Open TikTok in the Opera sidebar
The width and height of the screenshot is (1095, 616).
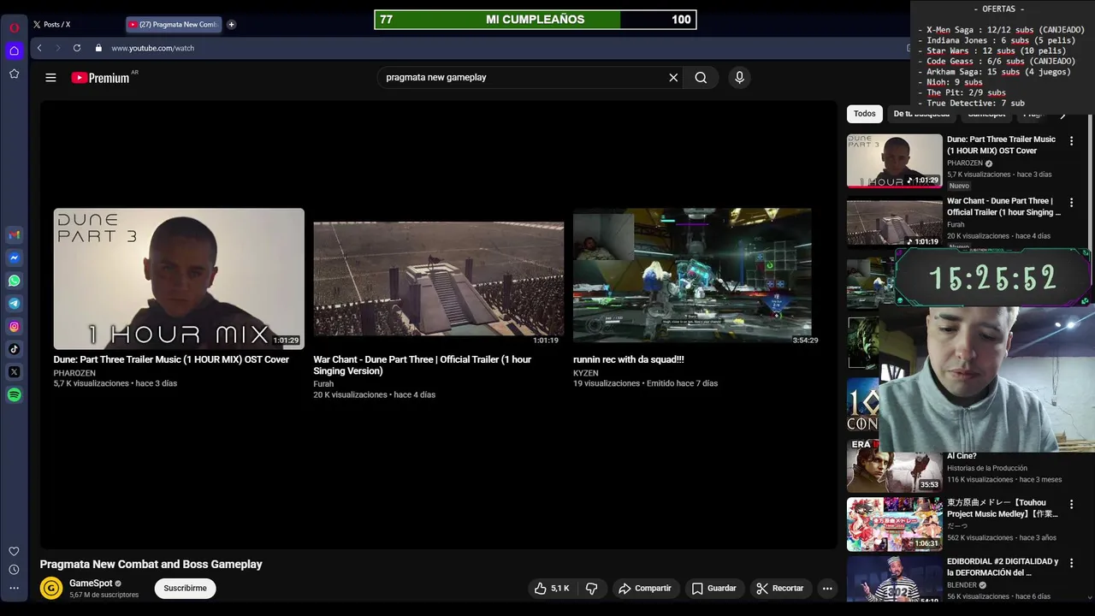[15, 349]
